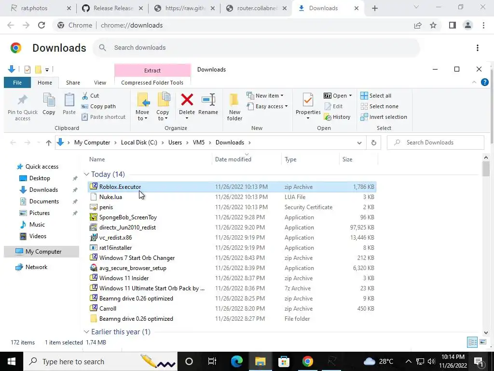
Task: Open Task View on the taskbar
Action: coord(212,361)
